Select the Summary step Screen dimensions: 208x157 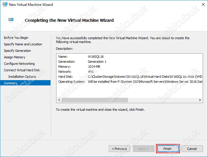click(x=25, y=83)
